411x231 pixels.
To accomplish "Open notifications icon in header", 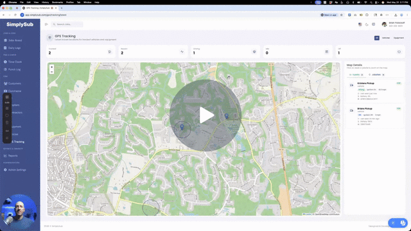I will (x=374, y=24).
